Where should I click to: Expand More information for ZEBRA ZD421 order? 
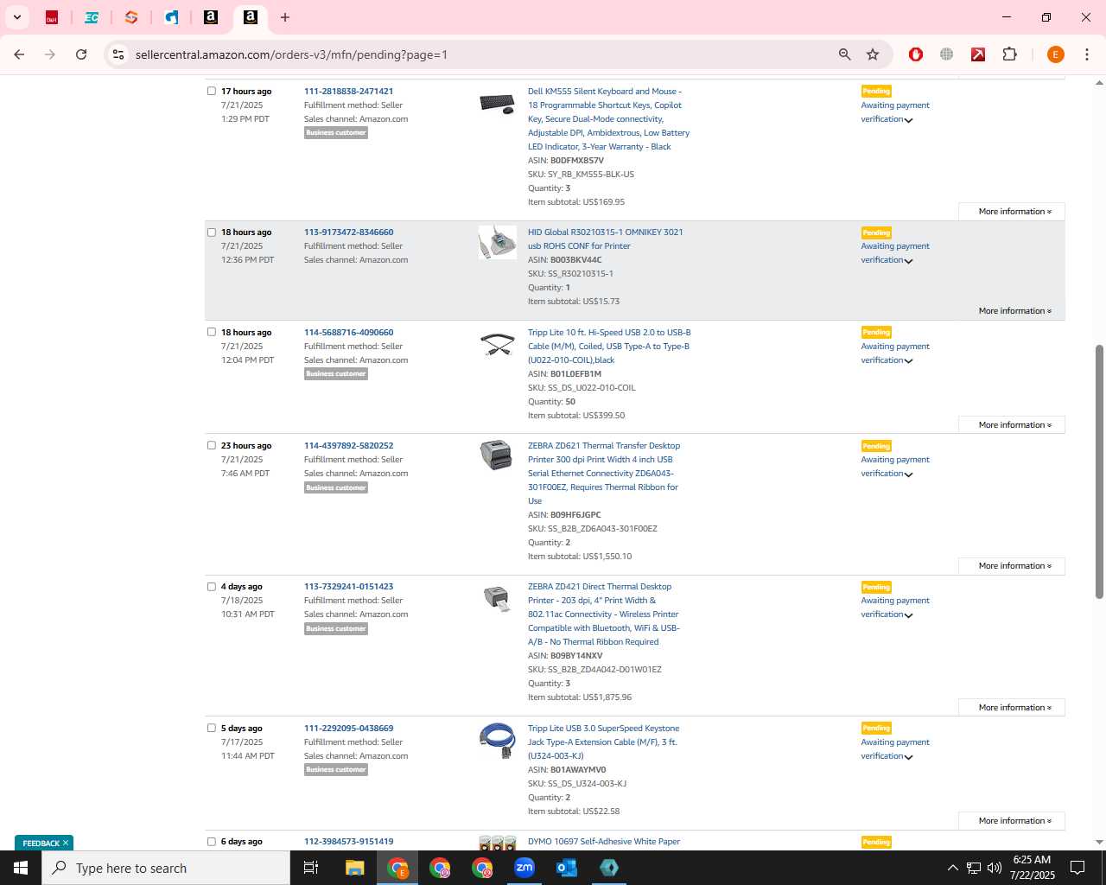(1012, 707)
